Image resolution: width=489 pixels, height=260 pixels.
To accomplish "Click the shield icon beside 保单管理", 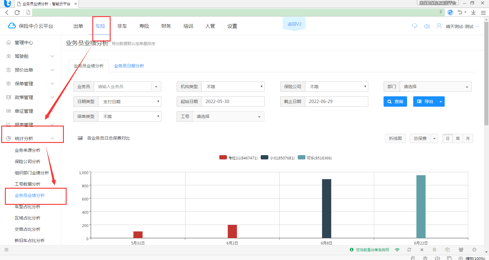I will 9,84.
